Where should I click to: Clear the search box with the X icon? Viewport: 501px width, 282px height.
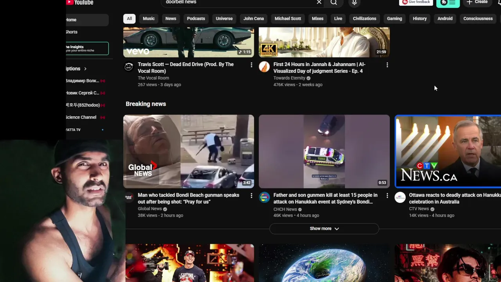(319, 2)
